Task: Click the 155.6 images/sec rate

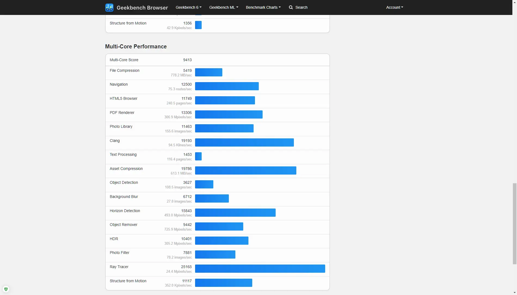Action: tap(178, 131)
